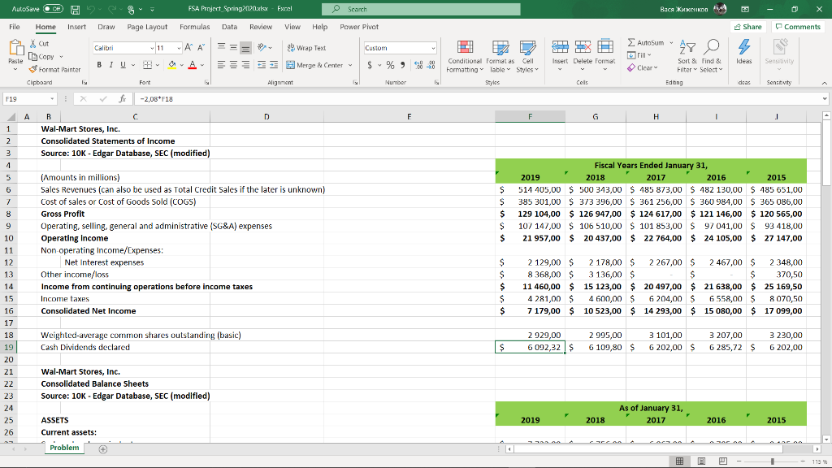Click the Undo arrow icon
The image size is (832, 468).
(x=91, y=10)
